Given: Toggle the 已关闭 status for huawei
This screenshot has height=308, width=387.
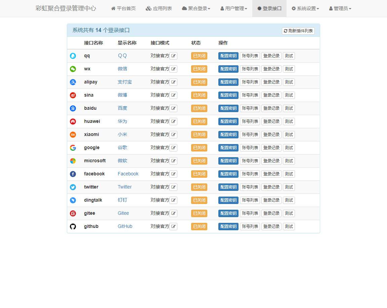Looking at the screenshot, I should tap(199, 121).
